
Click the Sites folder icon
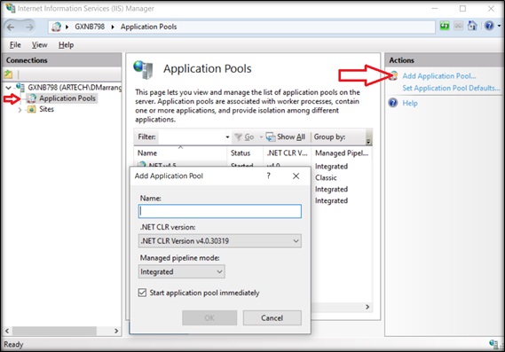pyautogui.click(x=31, y=109)
